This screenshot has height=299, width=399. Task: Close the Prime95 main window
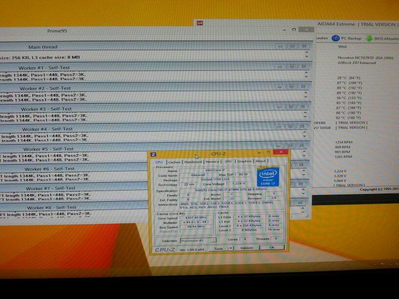click(x=307, y=30)
